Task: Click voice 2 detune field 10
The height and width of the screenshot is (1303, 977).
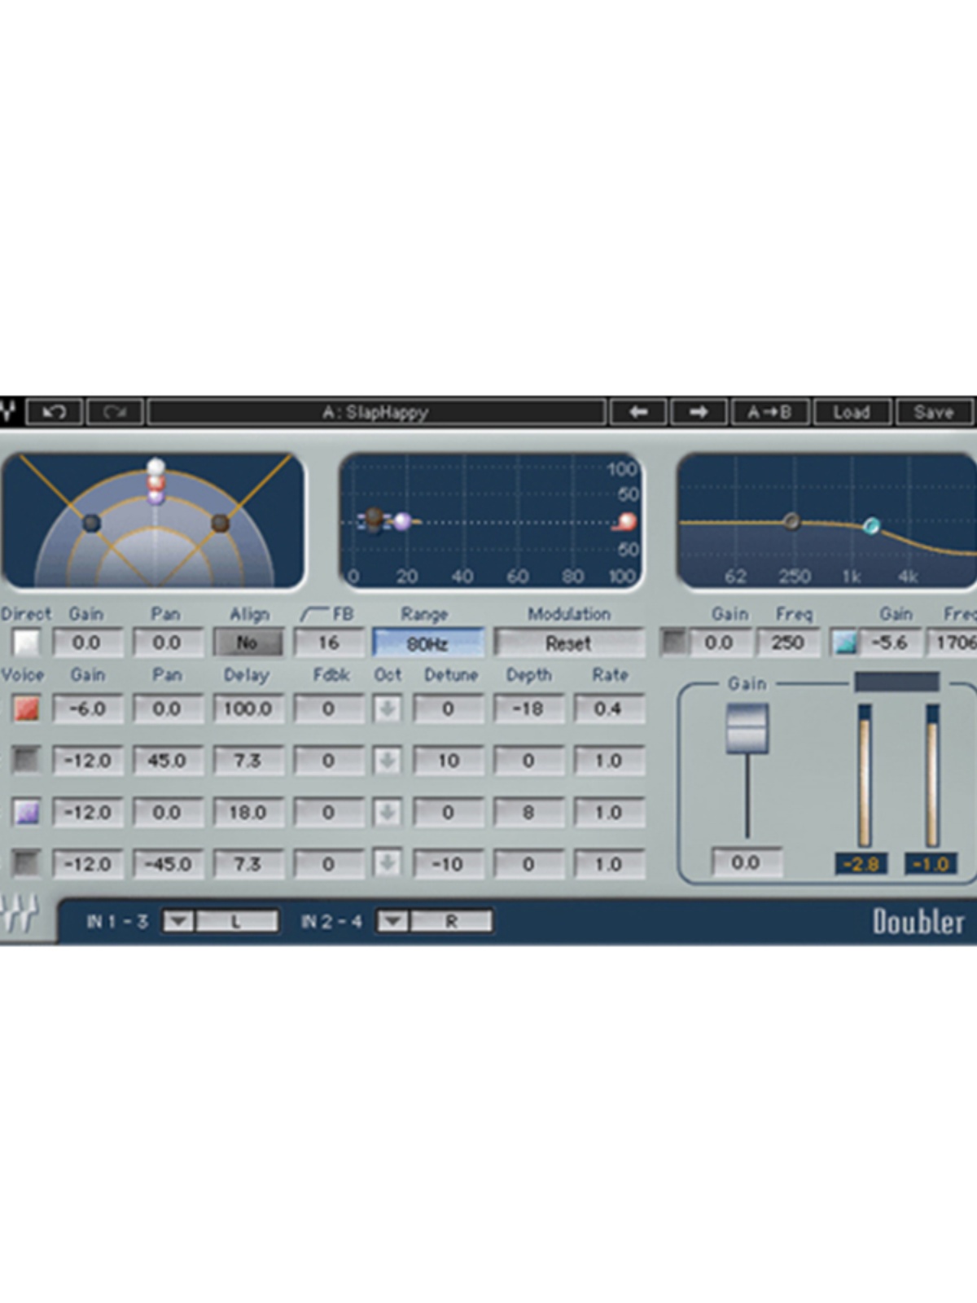Action: pyautogui.click(x=449, y=761)
